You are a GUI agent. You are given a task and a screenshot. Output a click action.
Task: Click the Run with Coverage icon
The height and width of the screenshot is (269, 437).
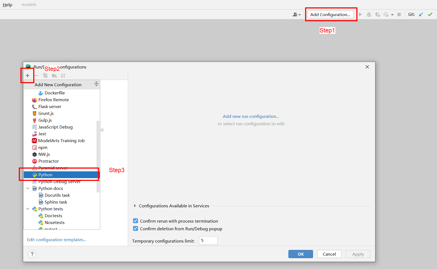coord(378,14)
